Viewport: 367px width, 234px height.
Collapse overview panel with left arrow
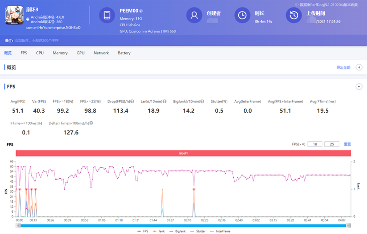pyautogui.click(x=359, y=67)
